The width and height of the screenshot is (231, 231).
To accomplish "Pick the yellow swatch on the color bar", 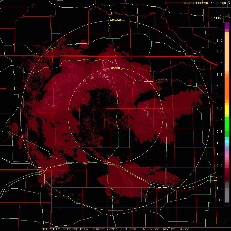I will point(227,110).
